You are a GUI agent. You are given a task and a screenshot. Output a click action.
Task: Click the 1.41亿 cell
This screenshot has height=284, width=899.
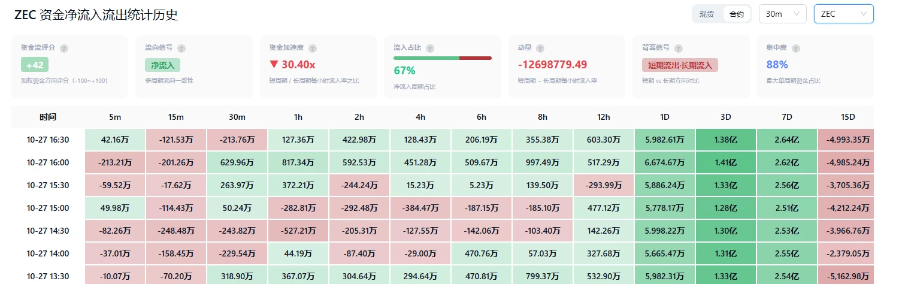pyautogui.click(x=726, y=162)
